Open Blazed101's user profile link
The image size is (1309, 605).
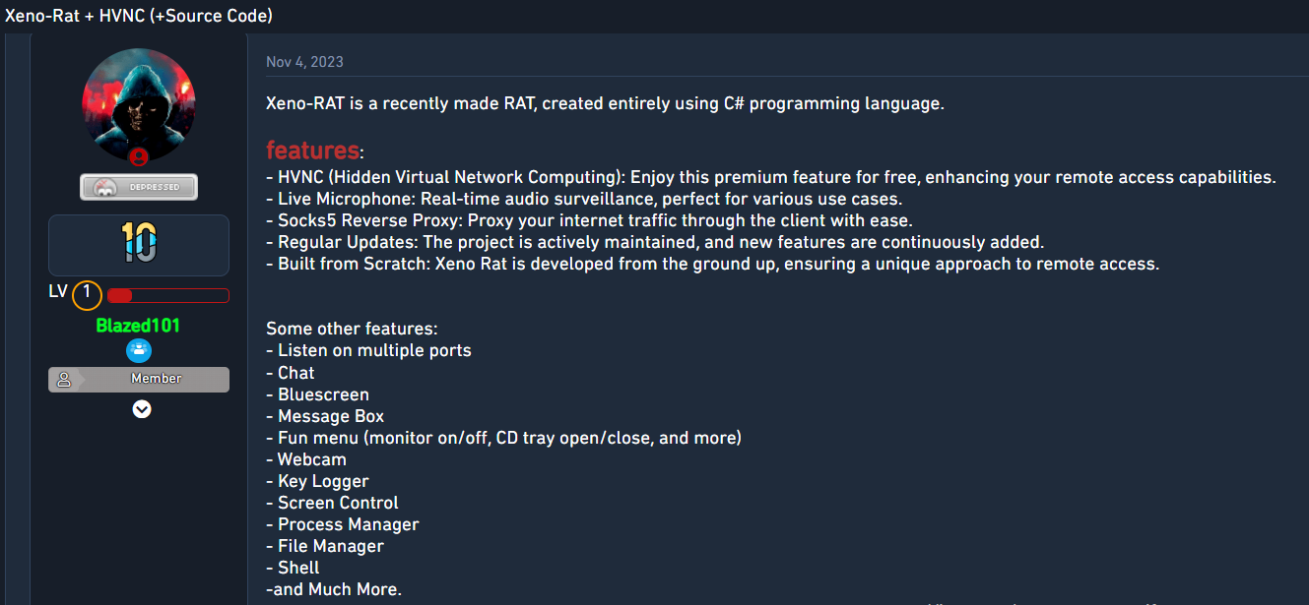pyautogui.click(x=138, y=326)
